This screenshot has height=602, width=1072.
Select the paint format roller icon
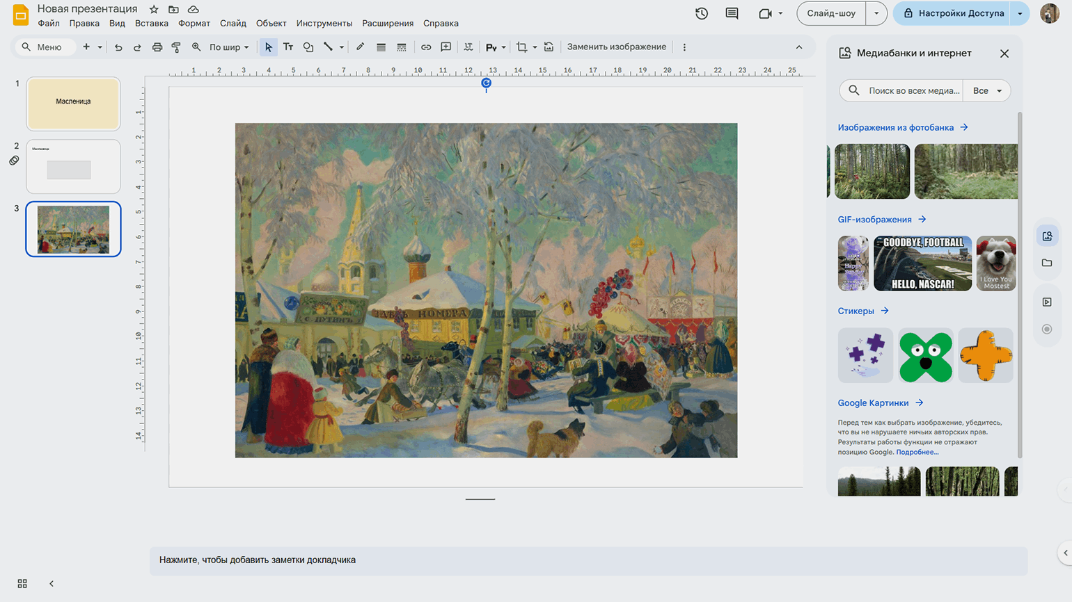[176, 47]
